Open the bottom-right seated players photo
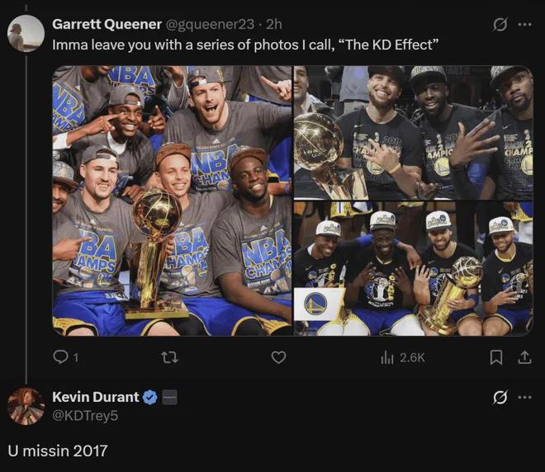The width and height of the screenshot is (545, 472). (413, 269)
